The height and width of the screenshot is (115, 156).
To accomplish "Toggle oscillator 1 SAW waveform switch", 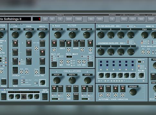I will pyautogui.click(x=54, y=89).
